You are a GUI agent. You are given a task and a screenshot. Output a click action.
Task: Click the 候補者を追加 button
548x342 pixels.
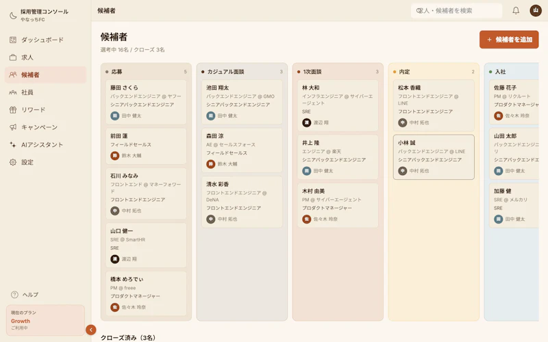[509, 40]
